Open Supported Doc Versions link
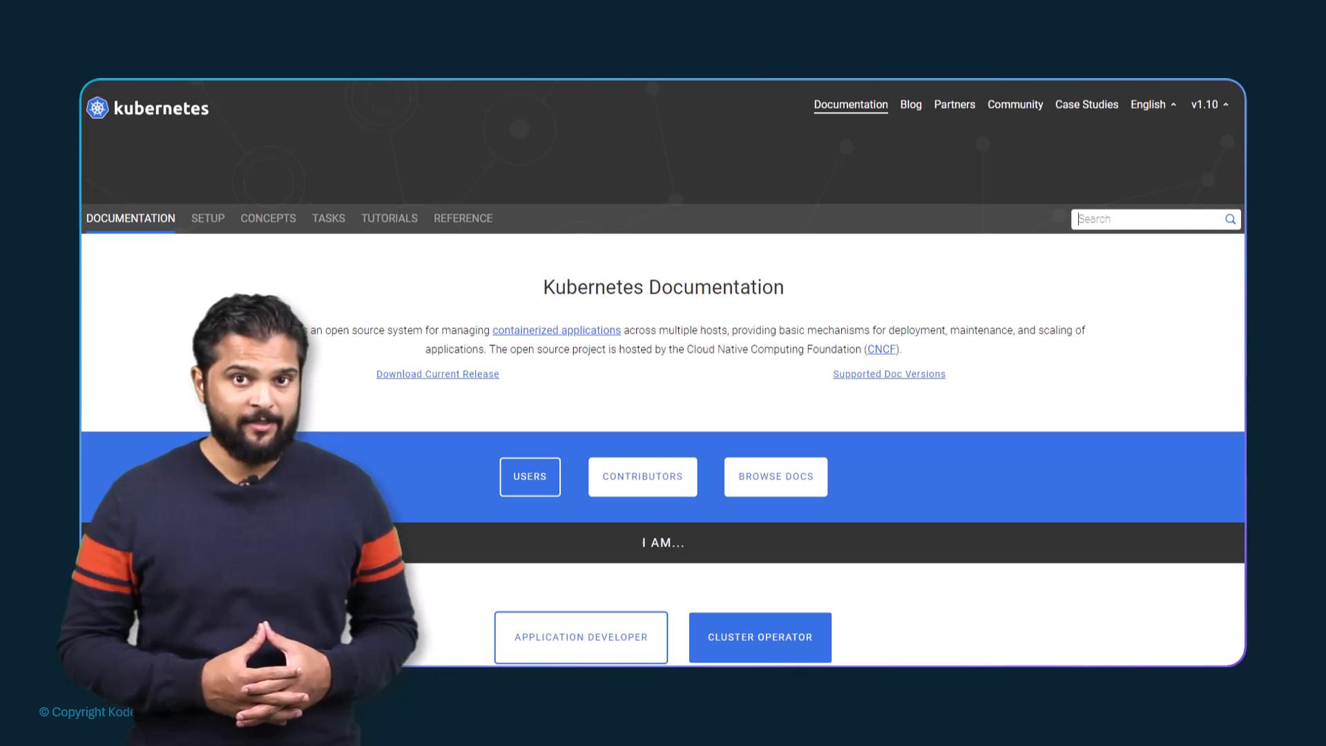This screenshot has width=1326, height=746. pyautogui.click(x=889, y=374)
